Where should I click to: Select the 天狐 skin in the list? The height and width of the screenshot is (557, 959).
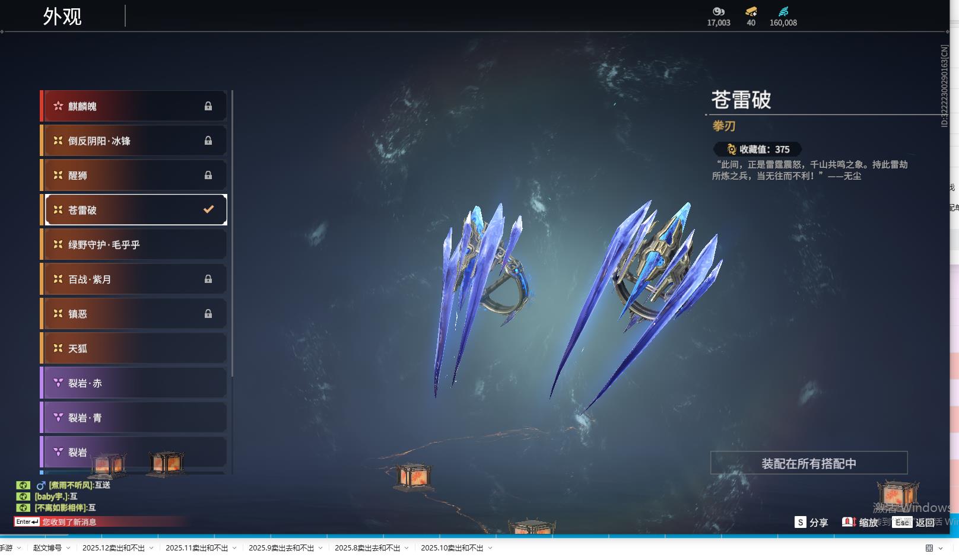[x=134, y=348]
